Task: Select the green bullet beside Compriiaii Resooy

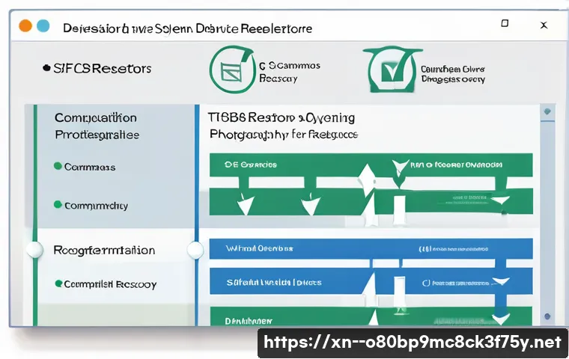Action: tap(58, 284)
